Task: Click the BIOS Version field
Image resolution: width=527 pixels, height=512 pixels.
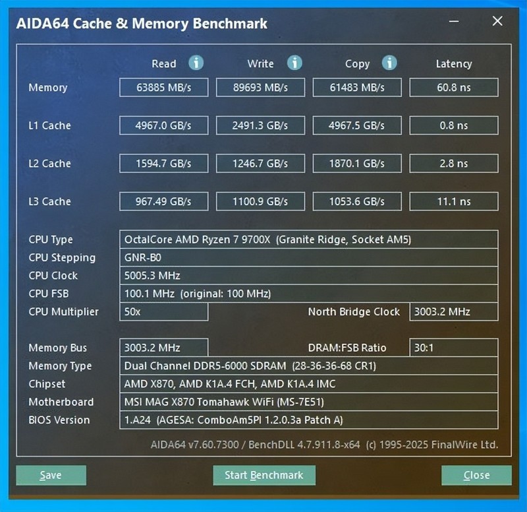Action: (x=310, y=420)
